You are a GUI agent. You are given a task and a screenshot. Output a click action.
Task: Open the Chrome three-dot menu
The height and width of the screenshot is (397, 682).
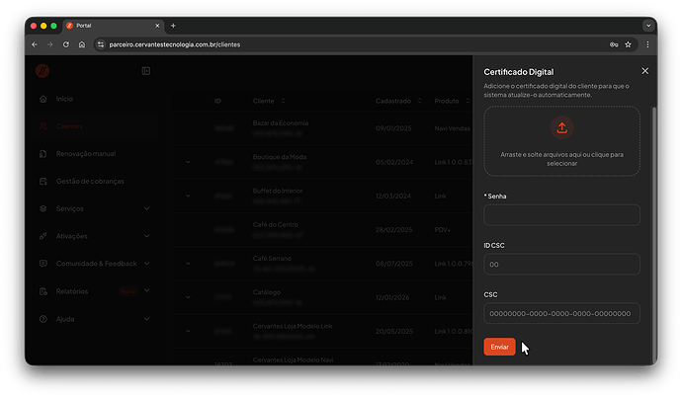pyautogui.click(x=647, y=44)
